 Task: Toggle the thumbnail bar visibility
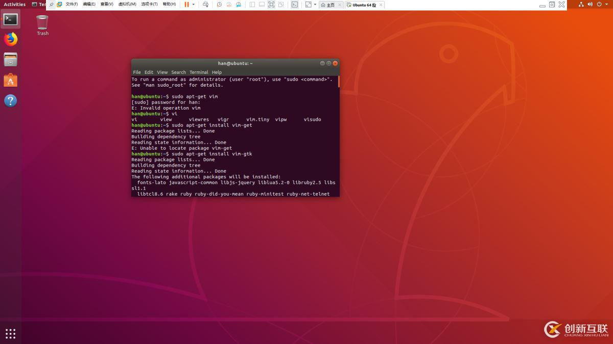click(x=263, y=5)
